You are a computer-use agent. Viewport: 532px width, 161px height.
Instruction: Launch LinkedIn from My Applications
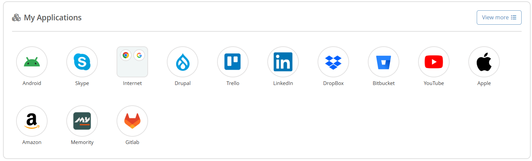(283, 62)
